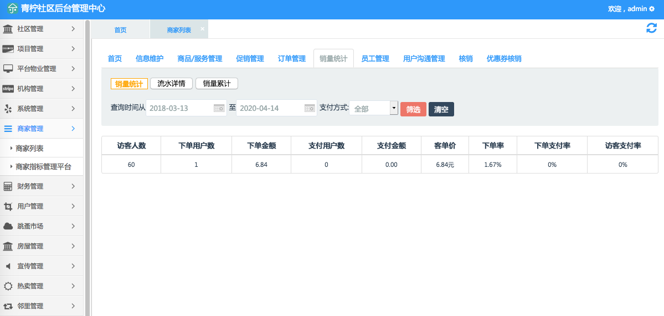Click the 客单价 value 6.84元
This screenshot has width=664, height=316.
pyautogui.click(x=445, y=165)
